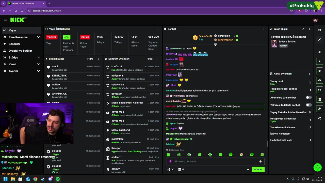Image resolution: width=325 pixels, height=183 pixels.
Task: Click the three-circles points icon in the right sidebar
Action: (319, 118)
